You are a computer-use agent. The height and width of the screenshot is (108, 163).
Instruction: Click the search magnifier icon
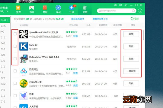pos(133,10)
